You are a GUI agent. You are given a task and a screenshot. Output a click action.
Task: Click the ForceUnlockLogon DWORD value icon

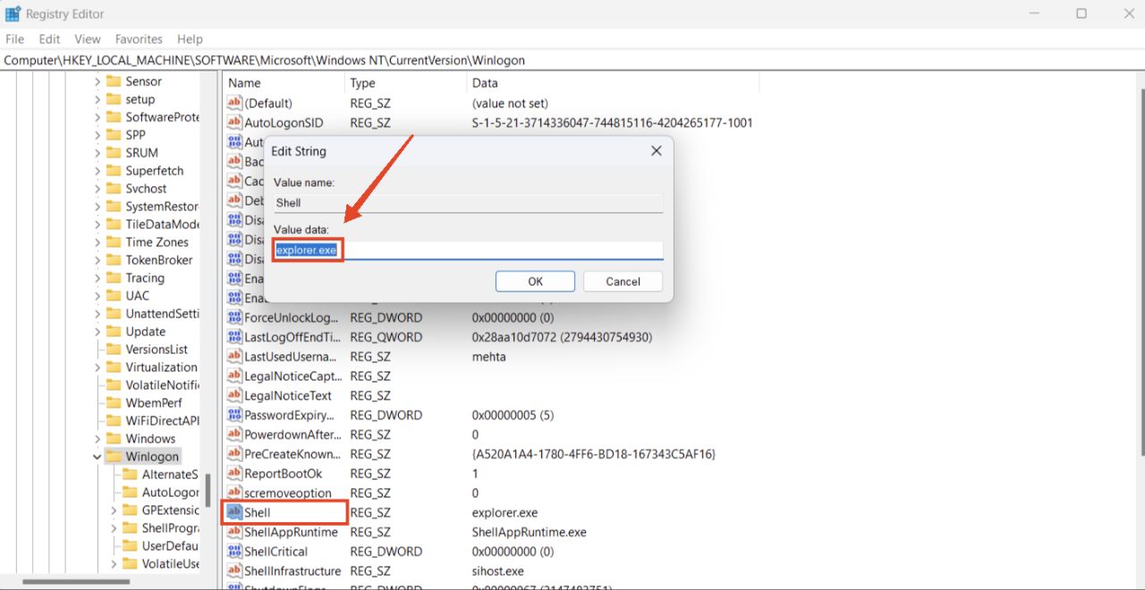[x=234, y=318]
